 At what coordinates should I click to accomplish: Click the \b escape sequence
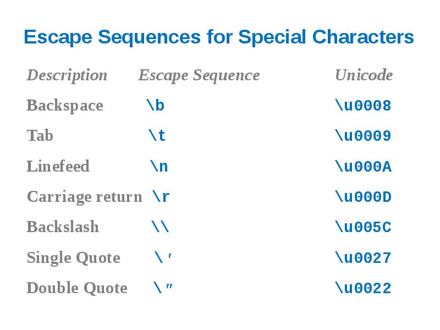pyautogui.click(x=156, y=106)
